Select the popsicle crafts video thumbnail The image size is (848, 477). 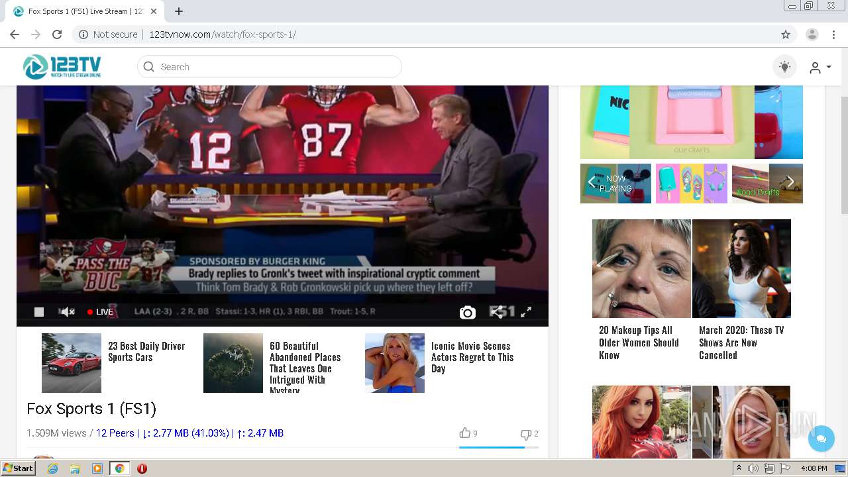tap(691, 184)
